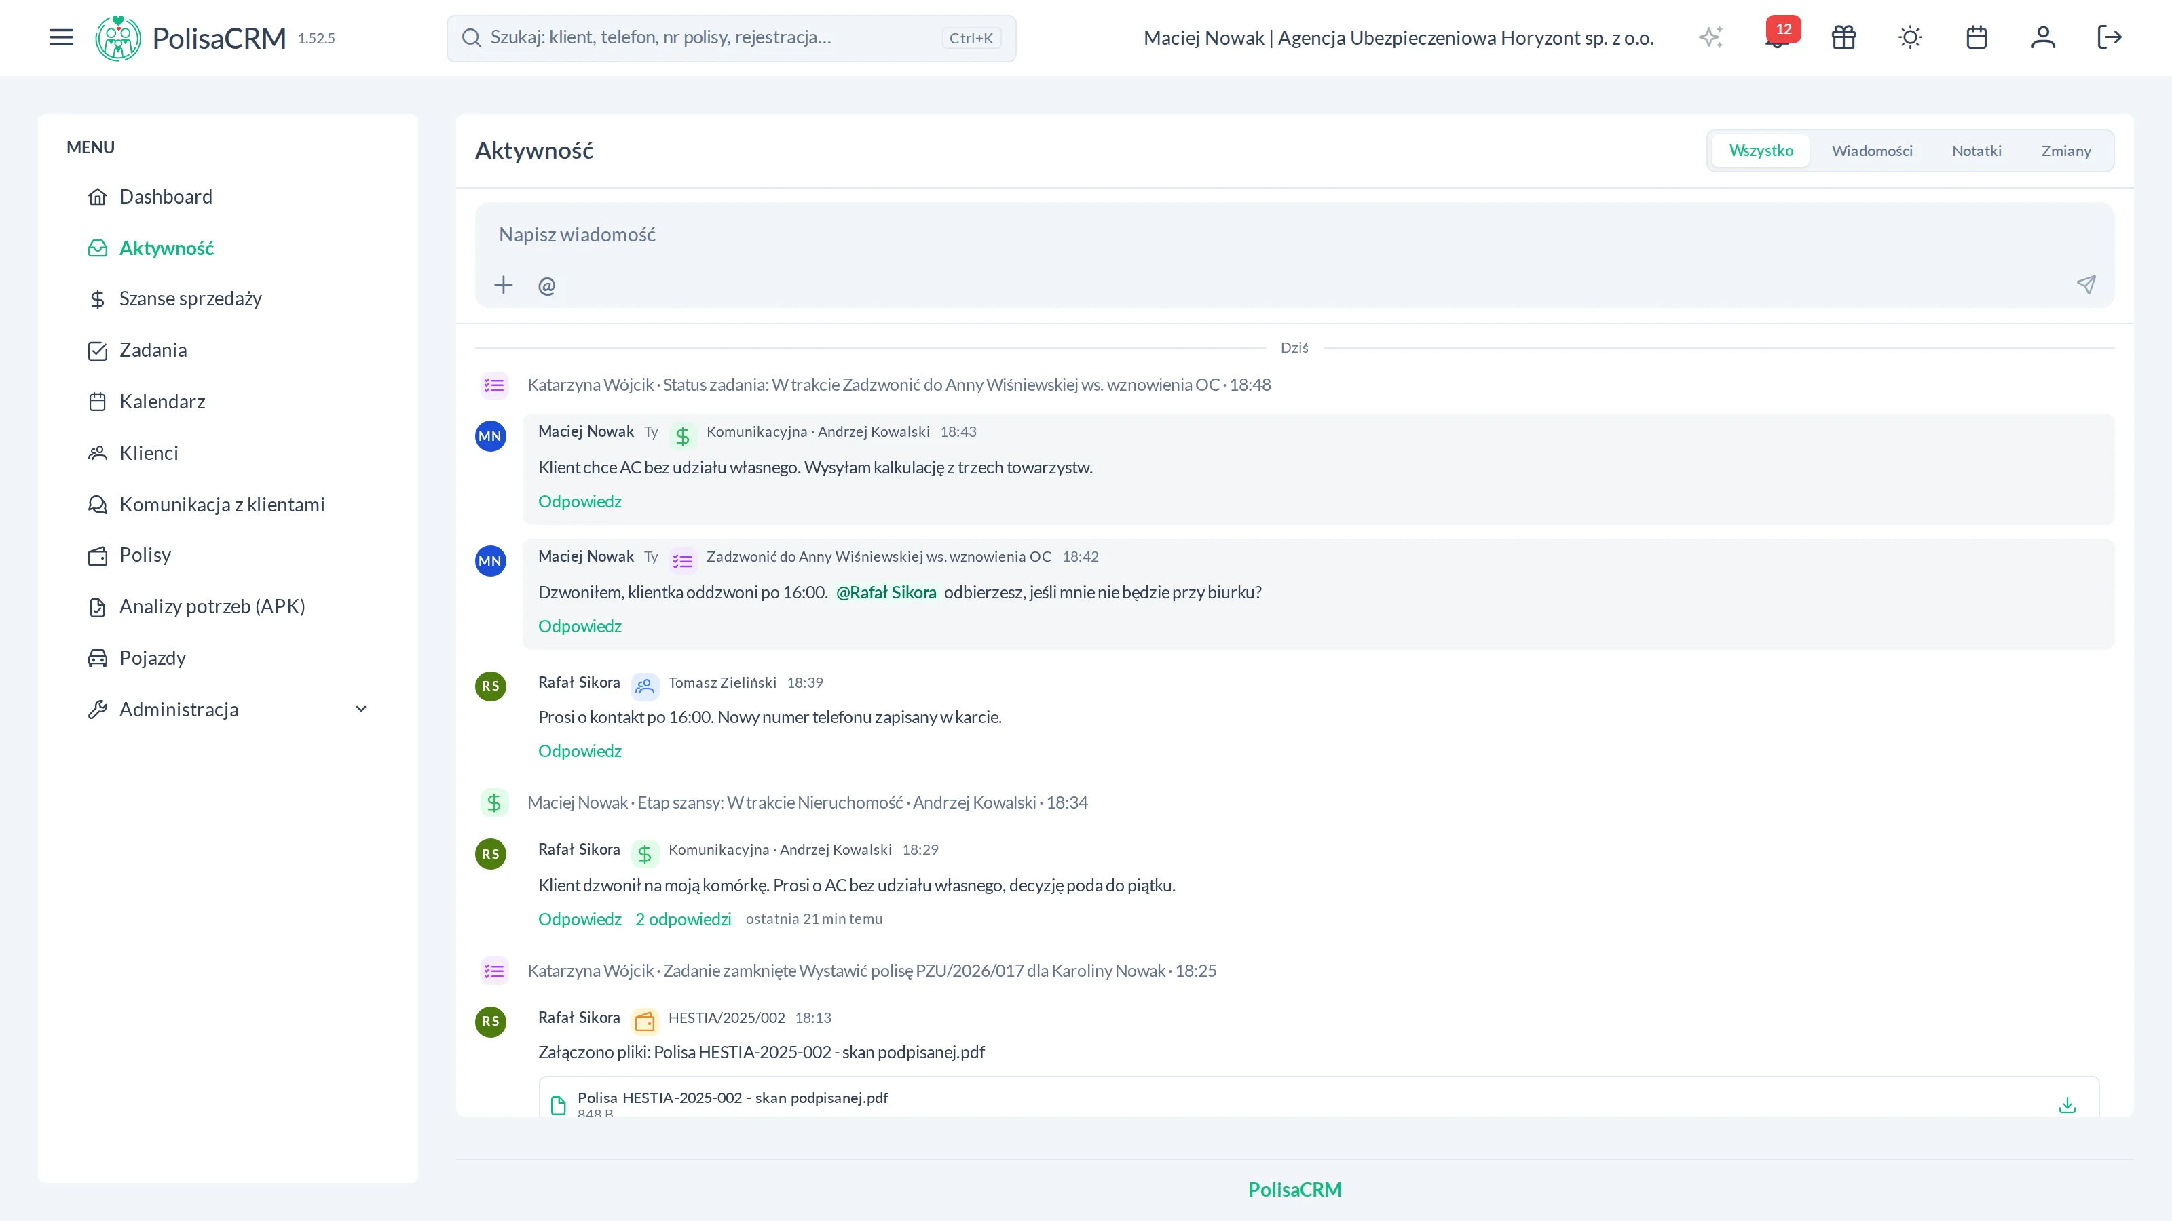
Task: Expand the Administracja menu section
Action: point(227,710)
